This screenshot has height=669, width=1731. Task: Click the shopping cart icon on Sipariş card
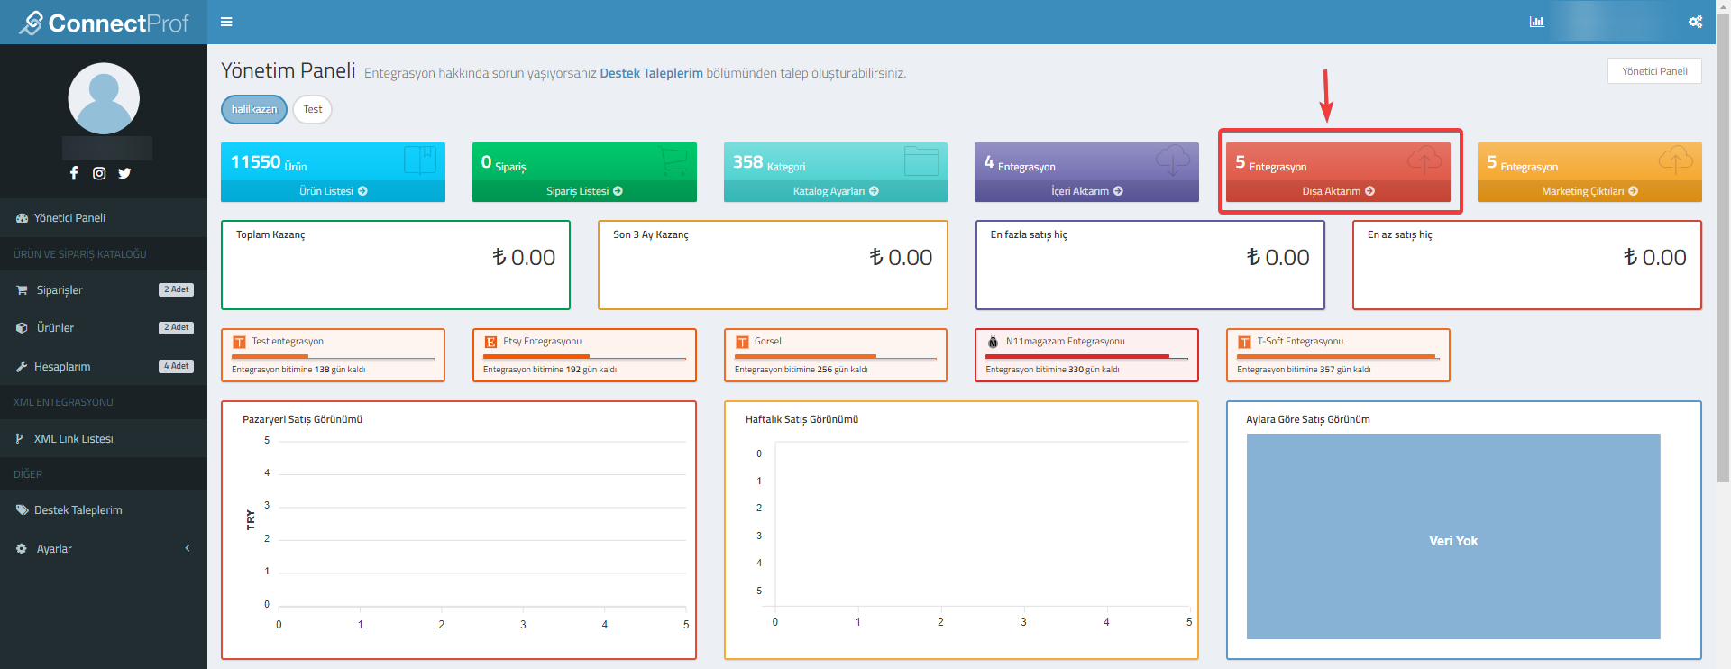(673, 161)
